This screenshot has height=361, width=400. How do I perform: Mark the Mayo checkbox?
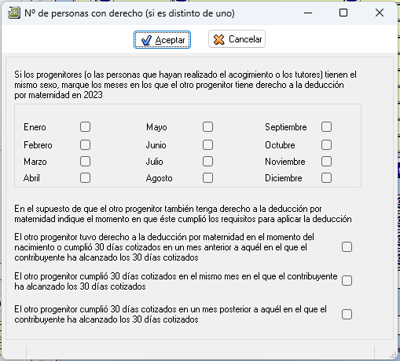(207, 127)
